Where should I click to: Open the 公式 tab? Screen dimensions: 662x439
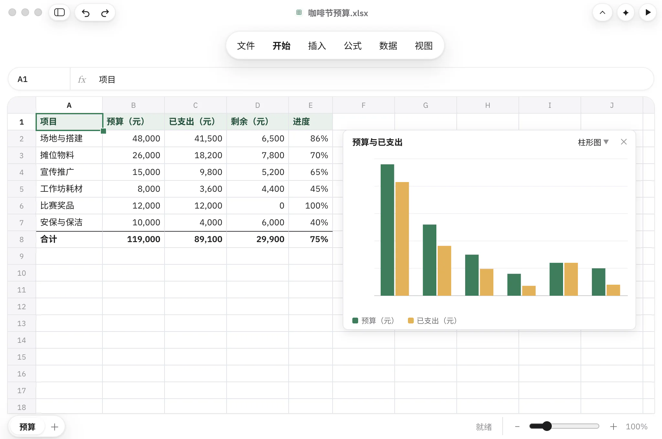[x=353, y=46]
